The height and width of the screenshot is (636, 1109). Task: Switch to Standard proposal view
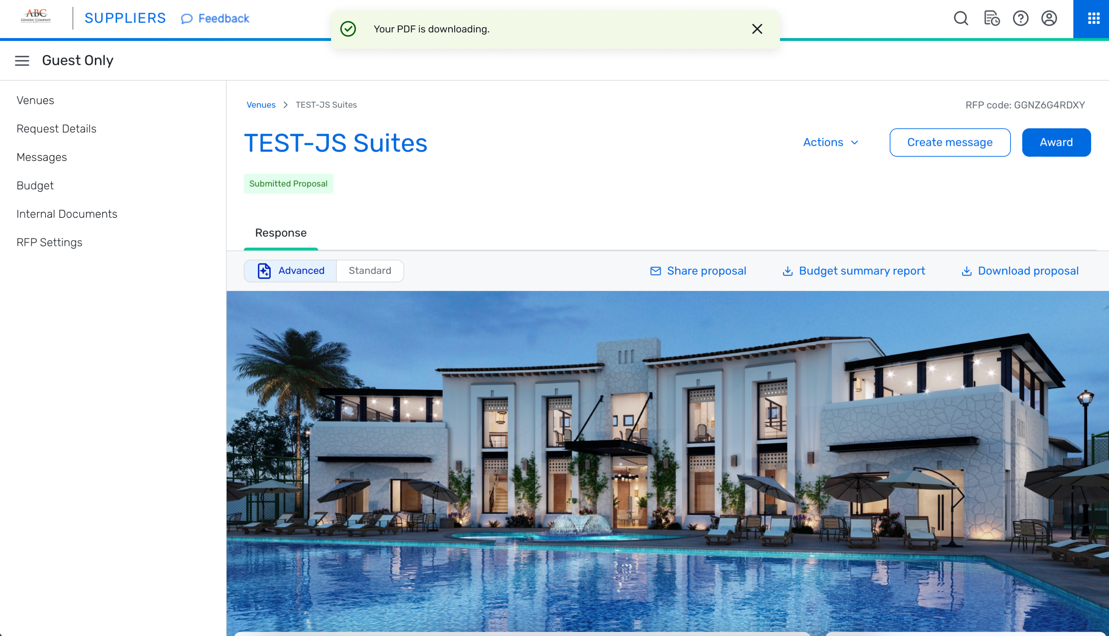coord(370,271)
